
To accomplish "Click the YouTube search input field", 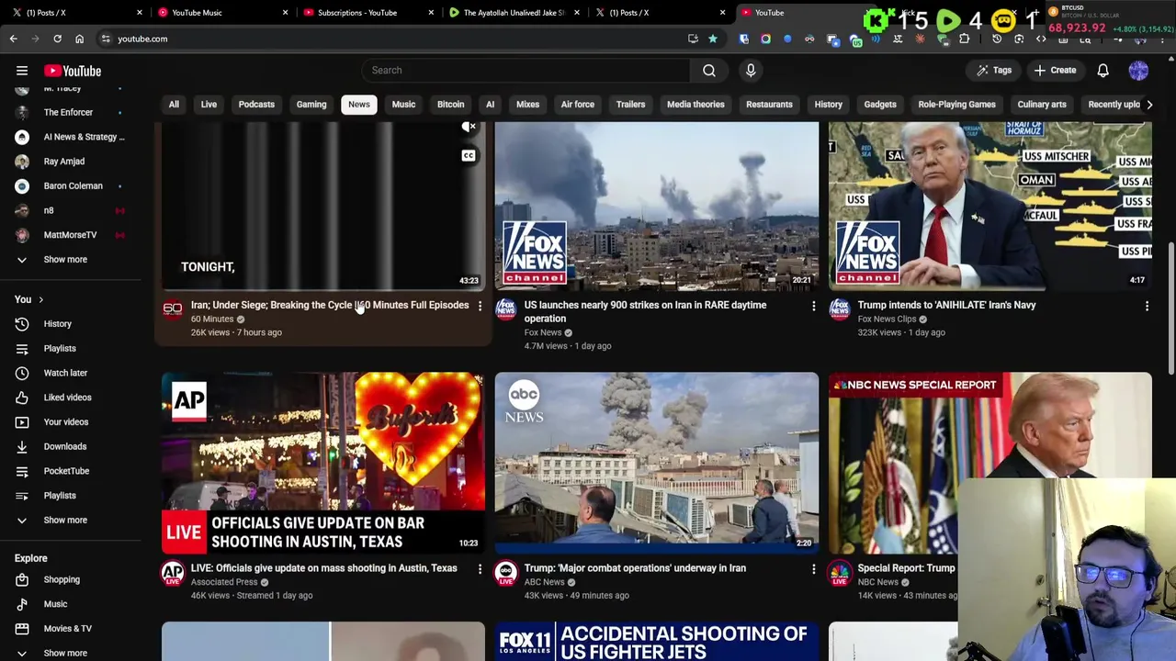I will click(x=526, y=70).
